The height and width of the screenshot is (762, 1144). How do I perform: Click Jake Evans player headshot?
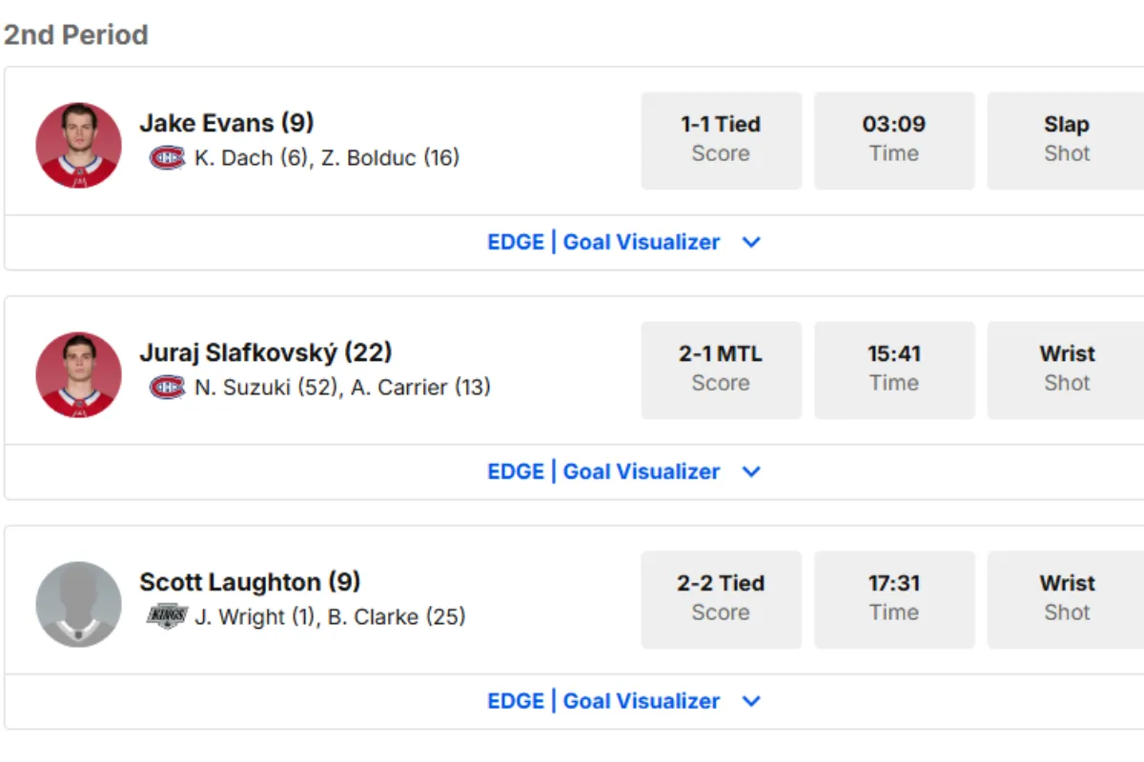pyautogui.click(x=79, y=145)
